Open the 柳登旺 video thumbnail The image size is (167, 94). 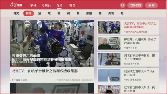[x=109, y=43]
